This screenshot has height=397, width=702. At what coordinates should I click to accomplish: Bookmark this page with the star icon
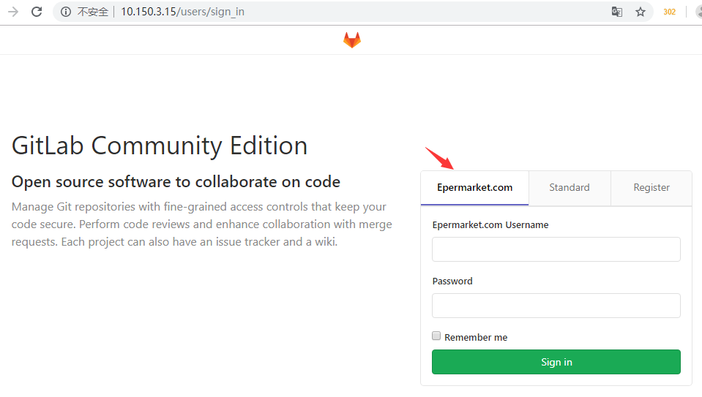(641, 12)
